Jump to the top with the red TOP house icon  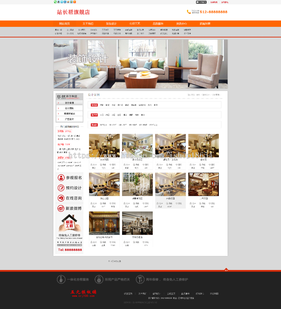coord(226,270)
